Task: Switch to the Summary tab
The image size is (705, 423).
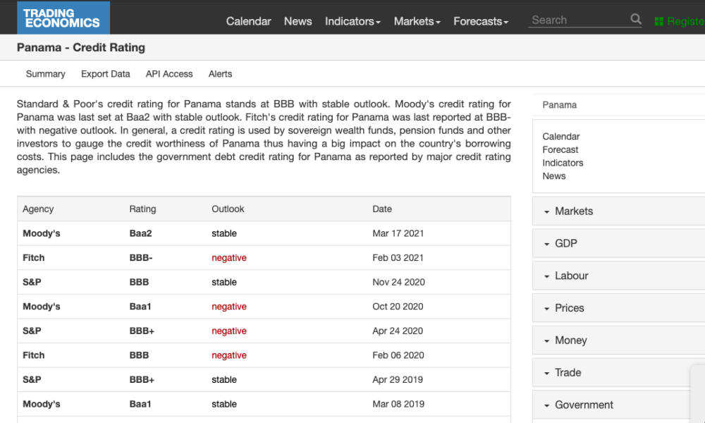Action: (x=45, y=74)
